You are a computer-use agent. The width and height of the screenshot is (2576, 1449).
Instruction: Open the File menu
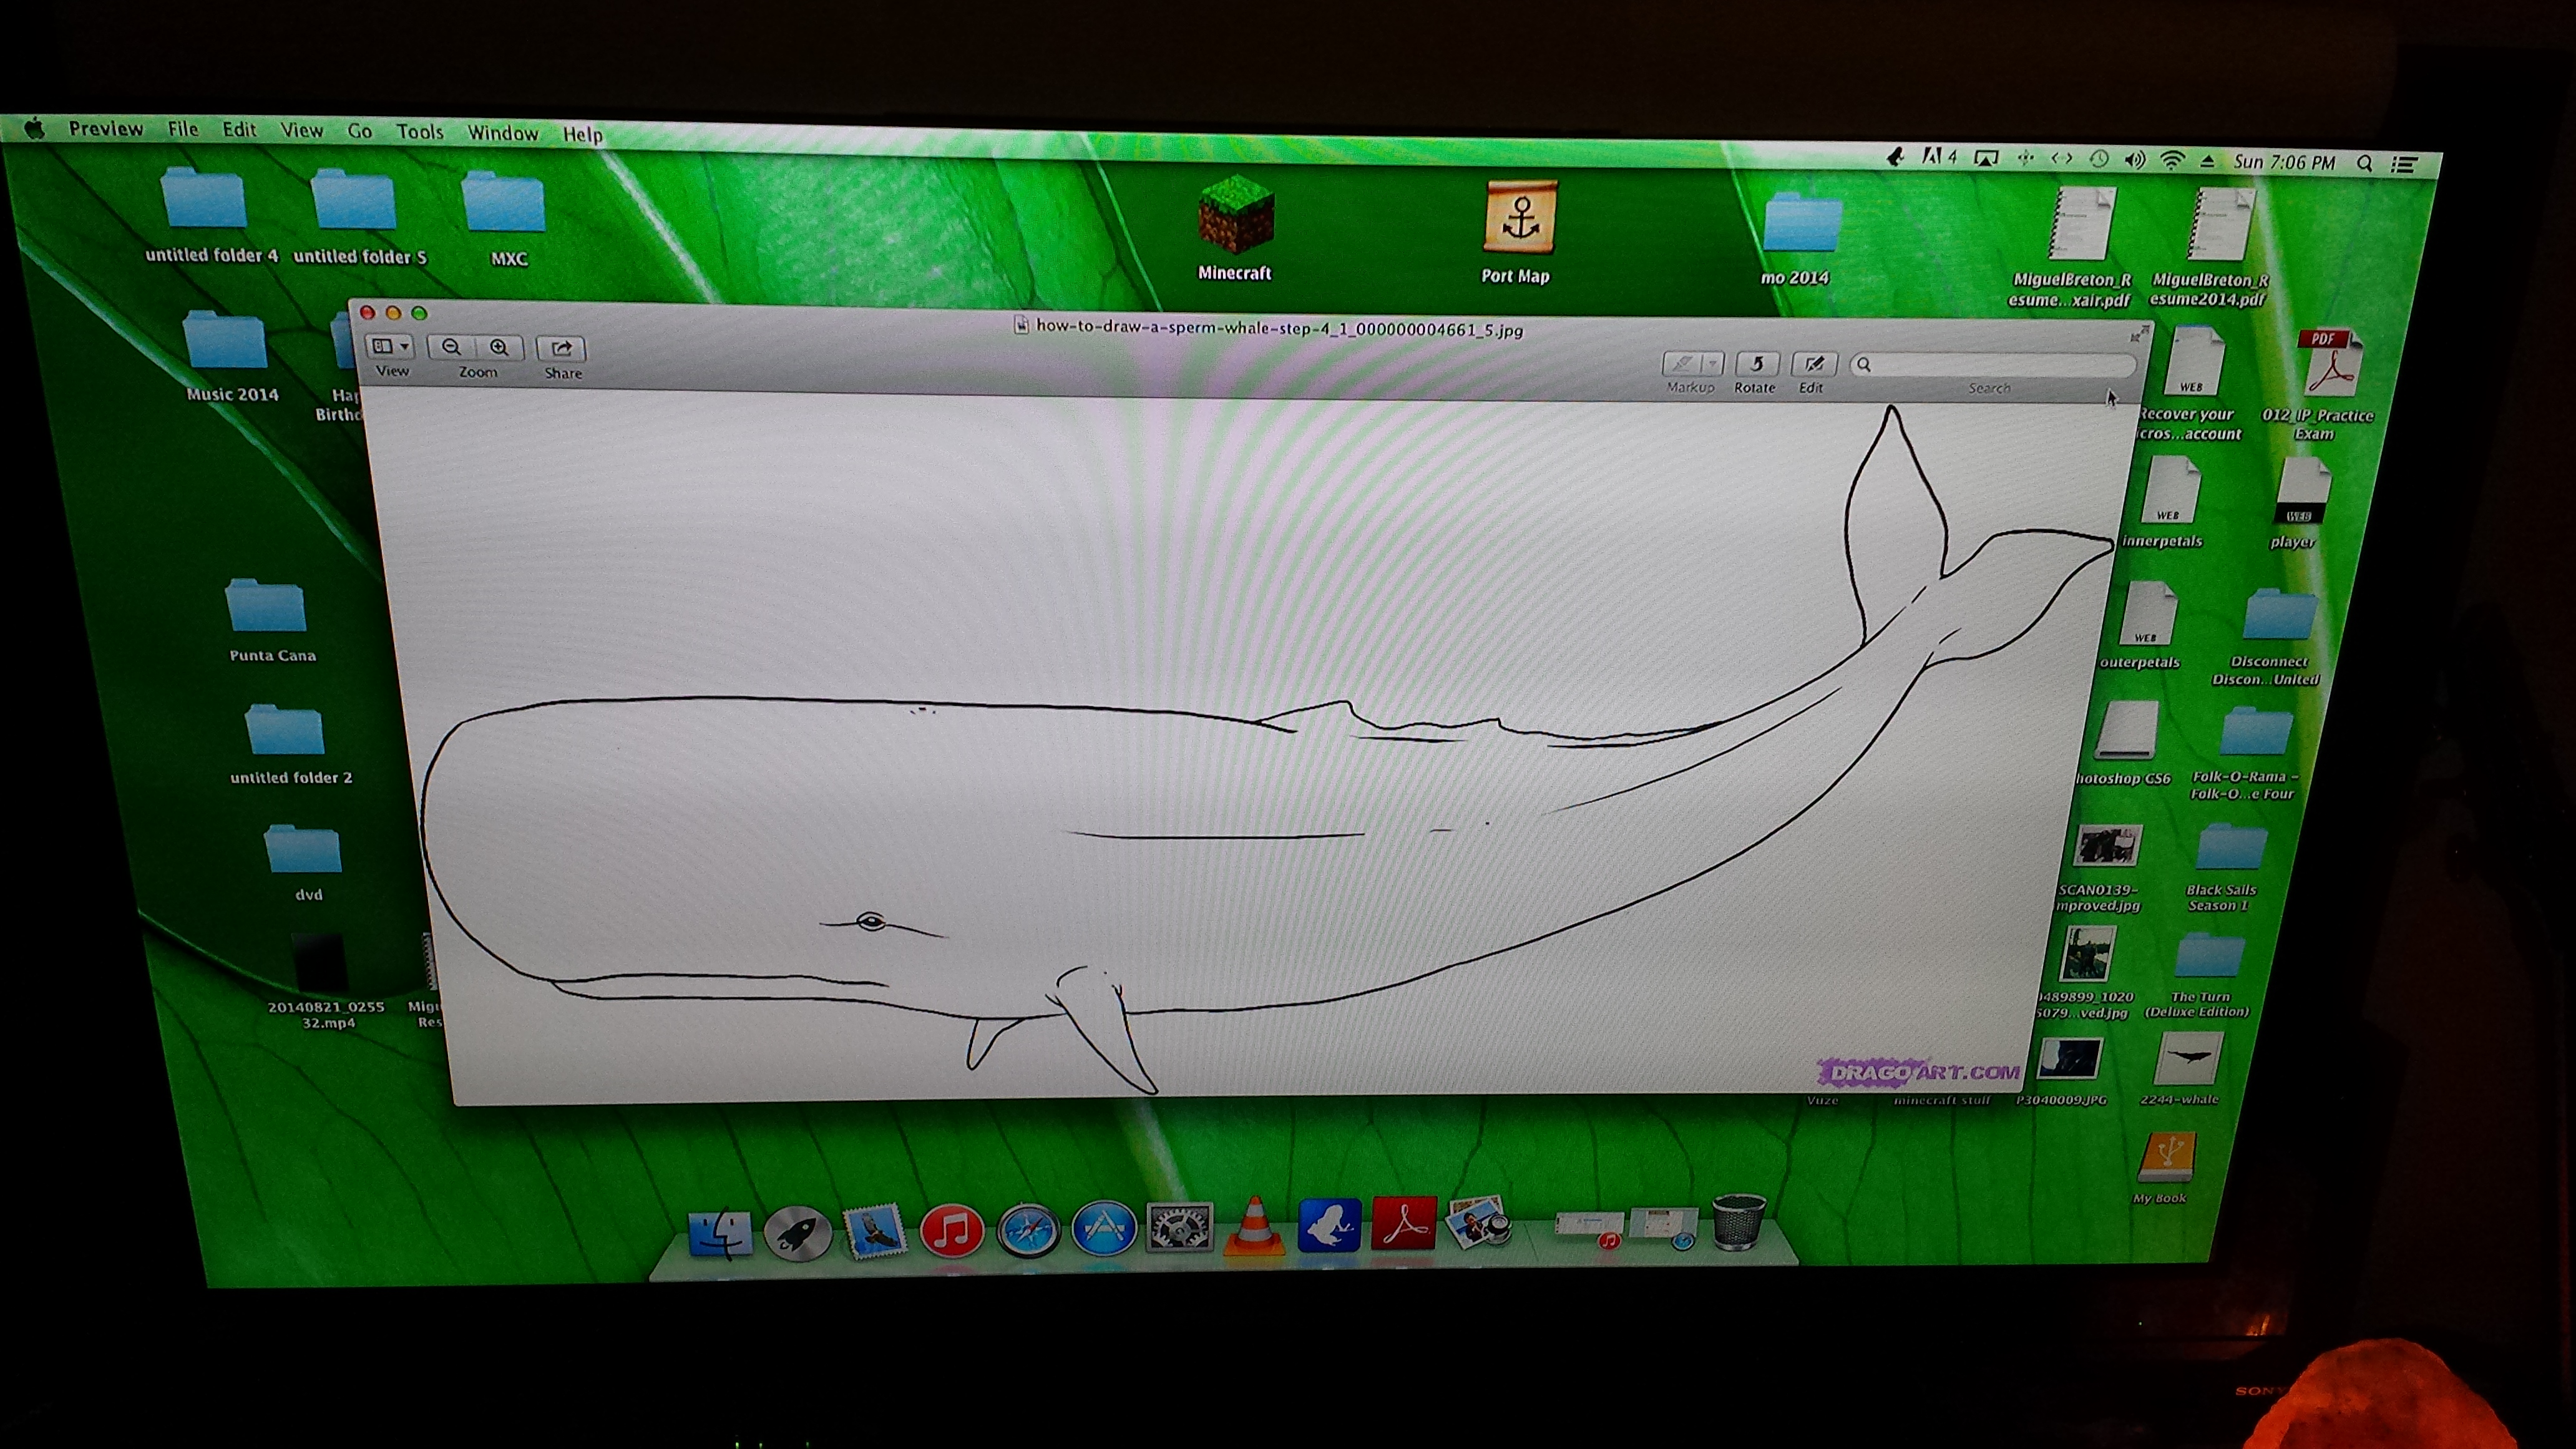(x=183, y=129)
